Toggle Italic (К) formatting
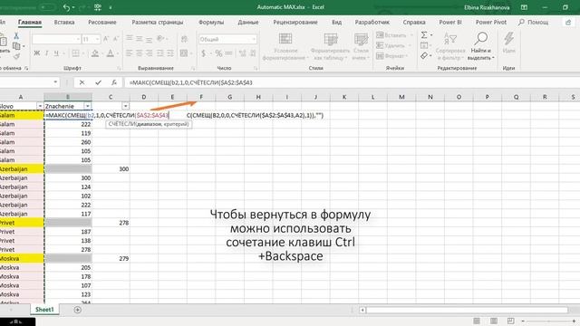Image resolution: width=580 pixels, height=326 pixels. point(46,53)
